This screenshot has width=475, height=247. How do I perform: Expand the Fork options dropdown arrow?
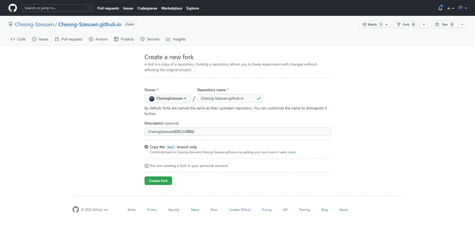coord(424,24)
